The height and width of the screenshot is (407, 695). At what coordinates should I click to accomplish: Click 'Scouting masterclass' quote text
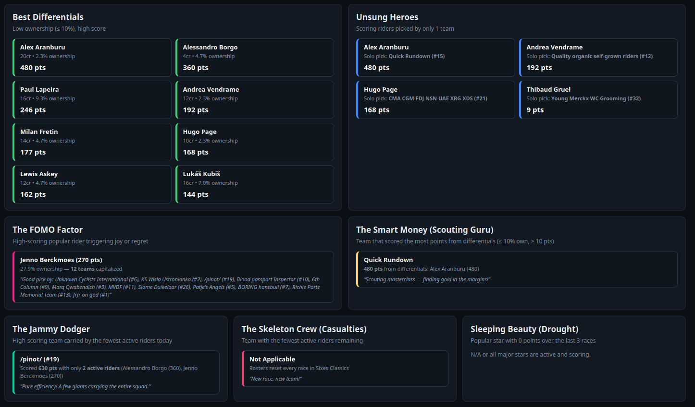point(427,279)
